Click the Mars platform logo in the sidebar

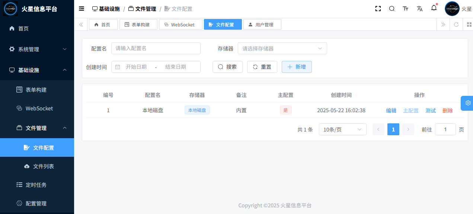(10, 9)
